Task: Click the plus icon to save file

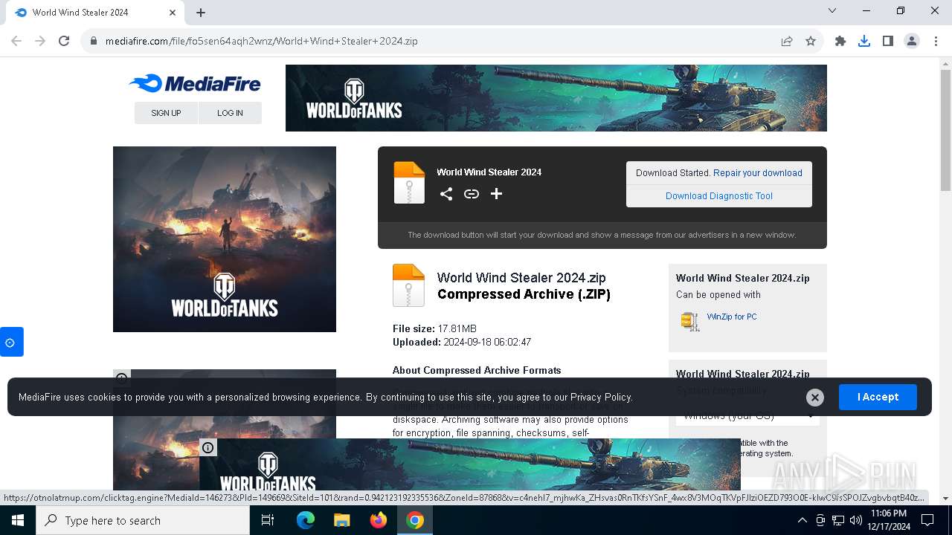Action: 497,194
